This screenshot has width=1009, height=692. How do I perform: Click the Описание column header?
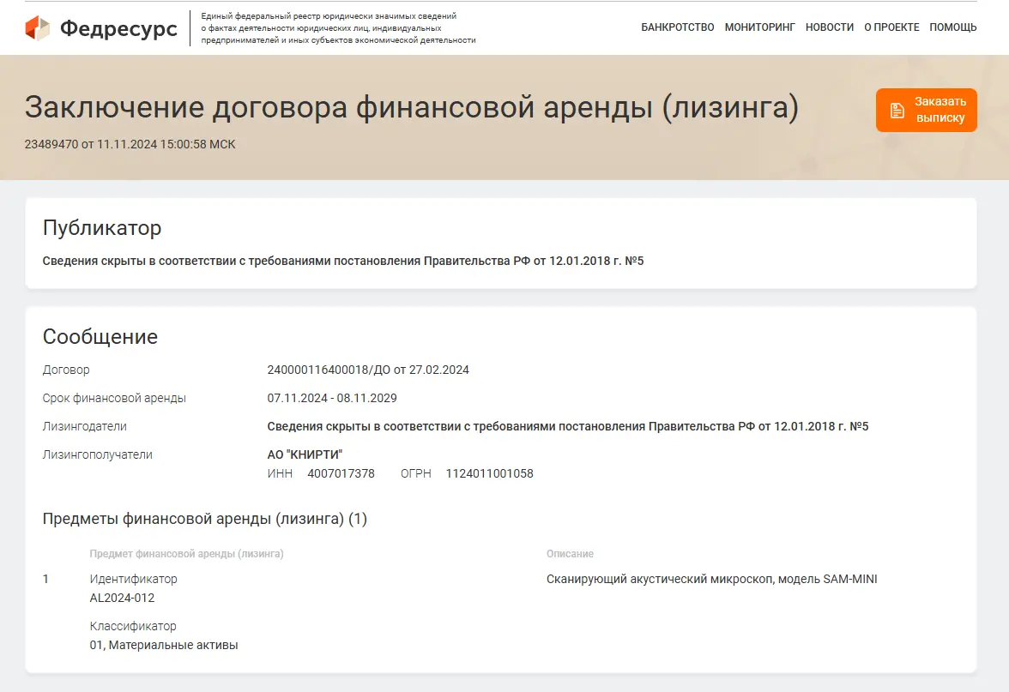[x=570, y=554]
